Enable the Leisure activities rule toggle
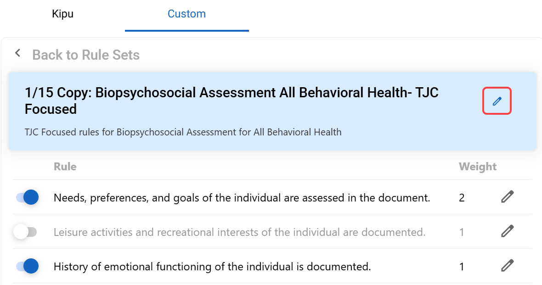542x285 pixels. [25, 232]
